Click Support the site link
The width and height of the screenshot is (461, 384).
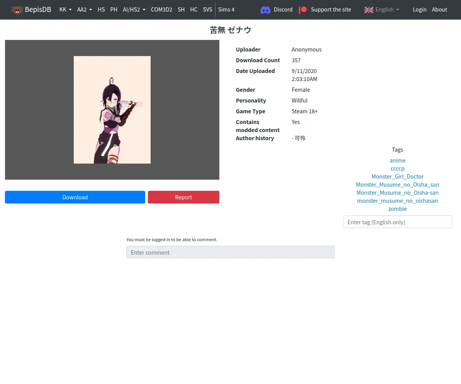click(x=331, y=10)
